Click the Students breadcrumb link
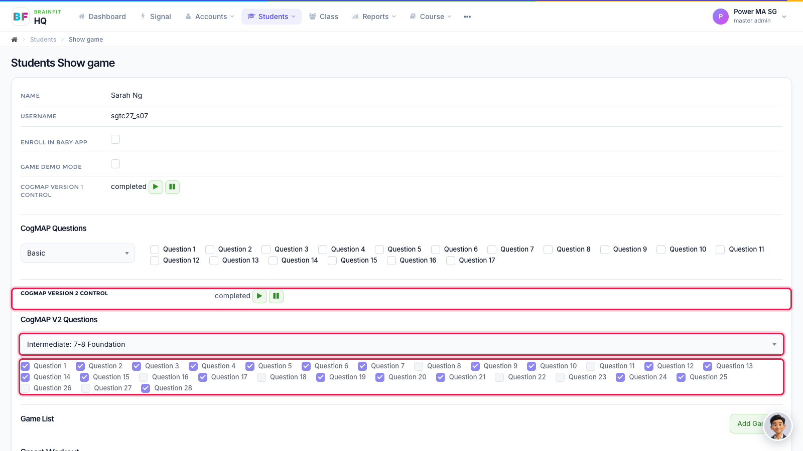The height and width of the screenshot is (451, 803). (43, 40)
